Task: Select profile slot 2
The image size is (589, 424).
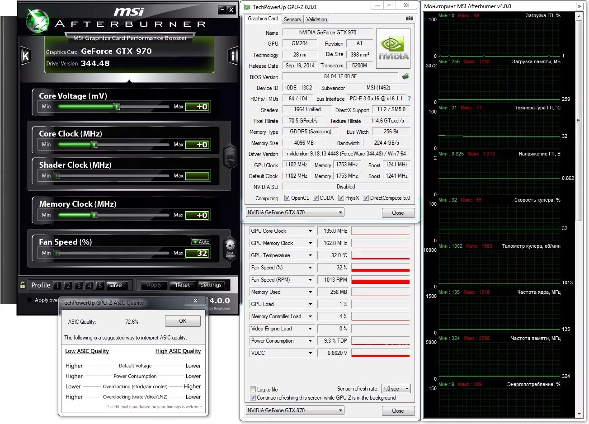Action: (68, 286)
